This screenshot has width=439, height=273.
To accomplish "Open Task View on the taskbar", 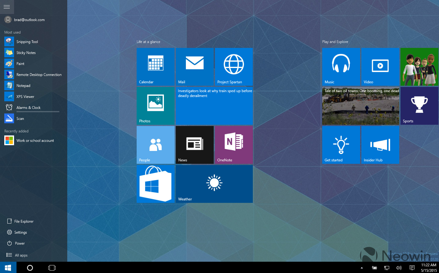I will click(52, 268).
